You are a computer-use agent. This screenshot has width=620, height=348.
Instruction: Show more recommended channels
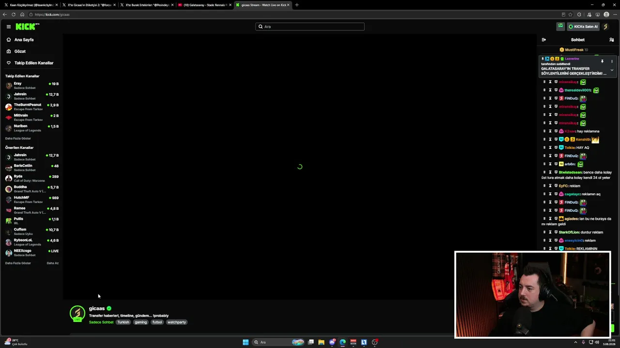(18, 263)
